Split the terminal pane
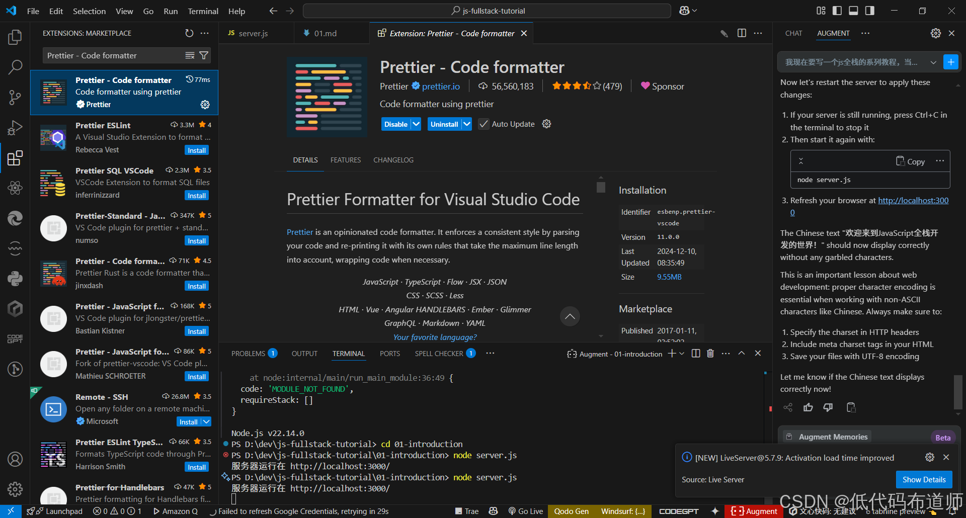 [696, 354]
